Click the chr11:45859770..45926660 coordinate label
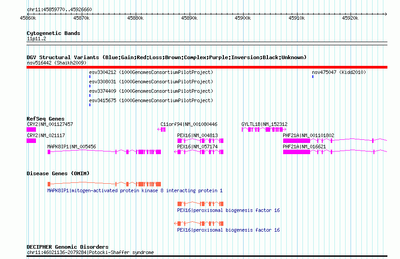This screenshot has width=400, height=259. tap(59, 10)
